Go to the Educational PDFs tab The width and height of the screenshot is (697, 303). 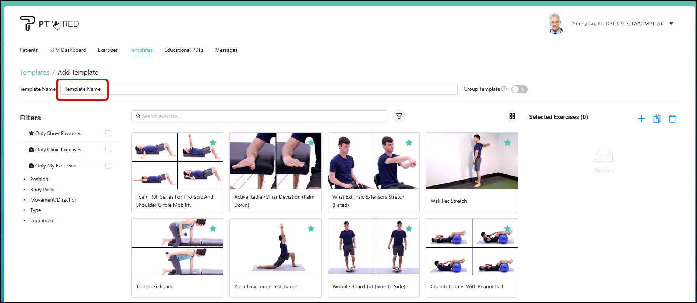(x=184, y=50)
